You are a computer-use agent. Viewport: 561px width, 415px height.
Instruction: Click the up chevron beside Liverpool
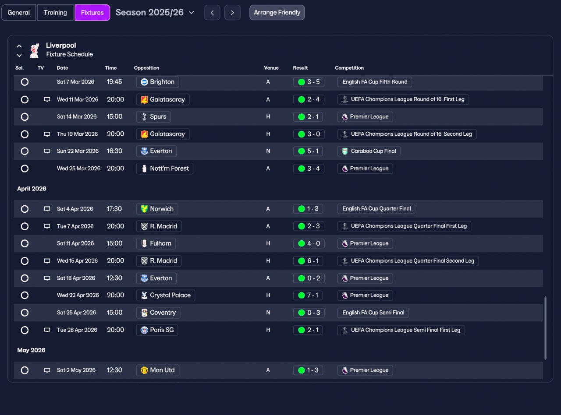tap(19, 46)
